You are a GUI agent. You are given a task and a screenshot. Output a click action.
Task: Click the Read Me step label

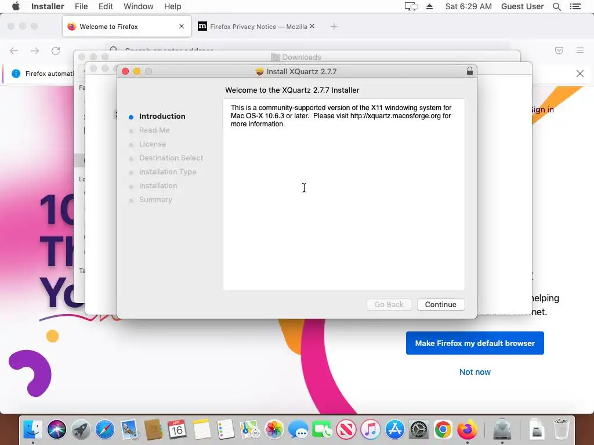tap(154, 130)
